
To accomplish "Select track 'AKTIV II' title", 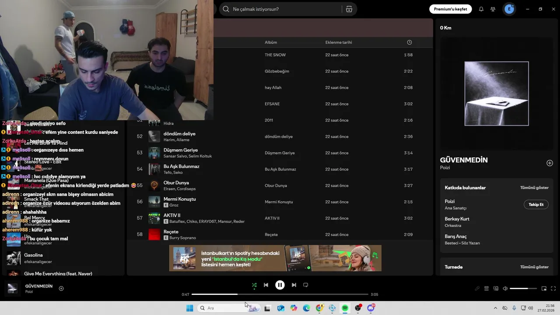I will (172, 215).
